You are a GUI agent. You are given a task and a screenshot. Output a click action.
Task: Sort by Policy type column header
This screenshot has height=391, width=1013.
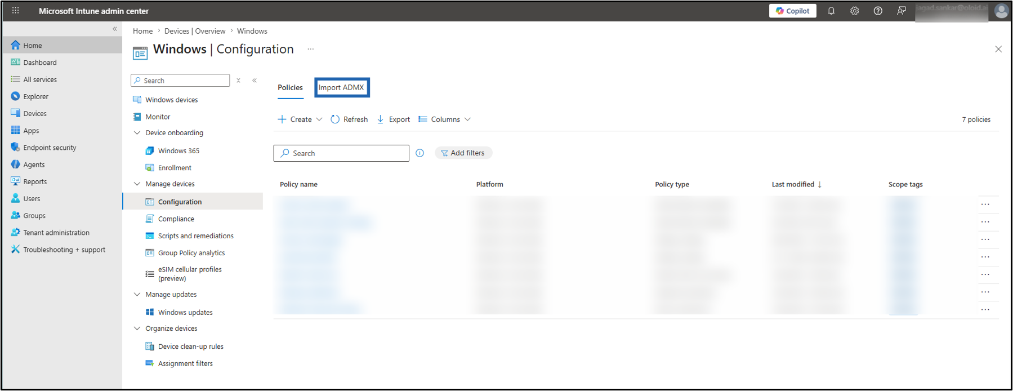[x=672, y=184]
